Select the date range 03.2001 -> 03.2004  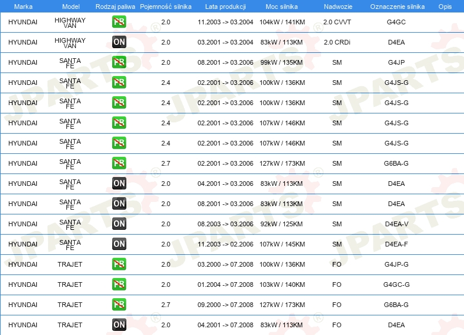click(225, 42)
